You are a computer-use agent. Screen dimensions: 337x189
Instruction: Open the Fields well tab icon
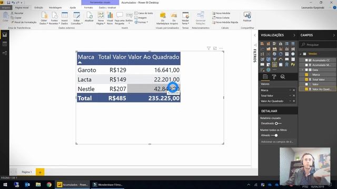point(265,77)
